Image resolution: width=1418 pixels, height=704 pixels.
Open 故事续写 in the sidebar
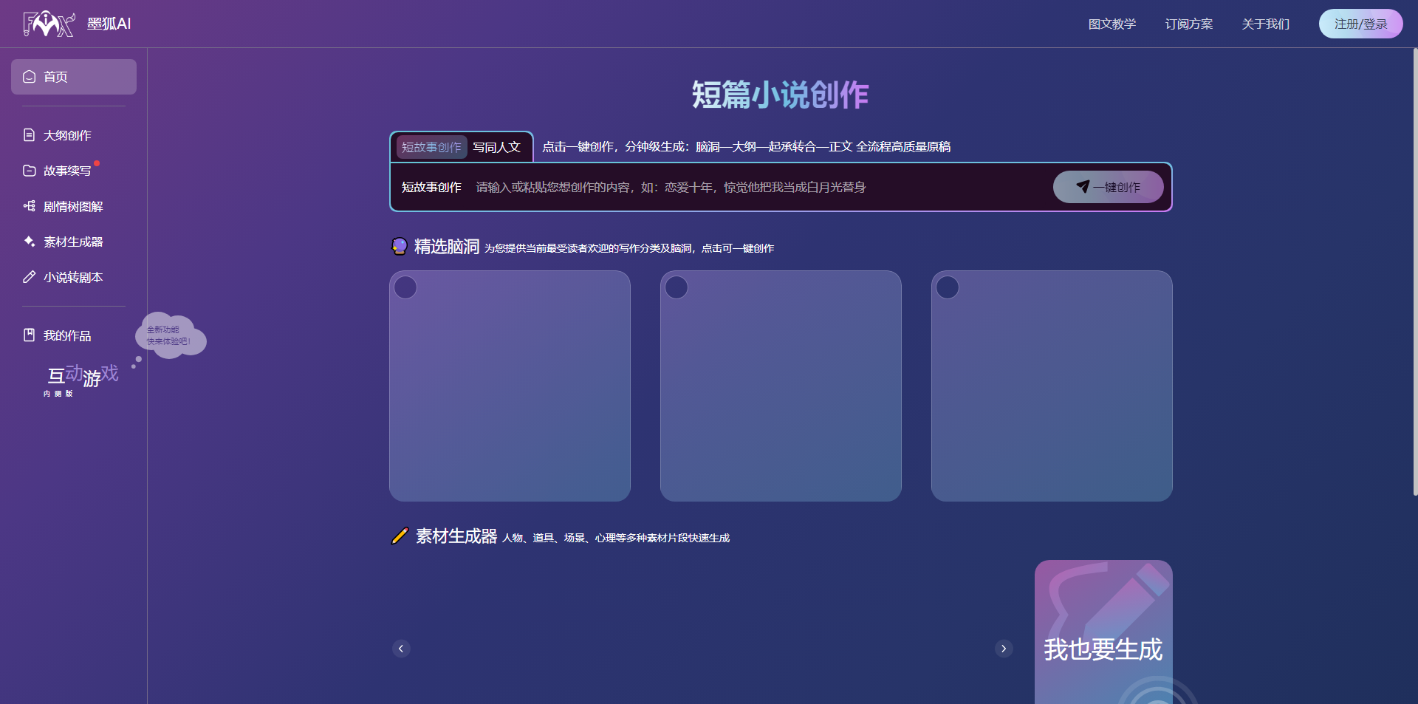[74, 171]
